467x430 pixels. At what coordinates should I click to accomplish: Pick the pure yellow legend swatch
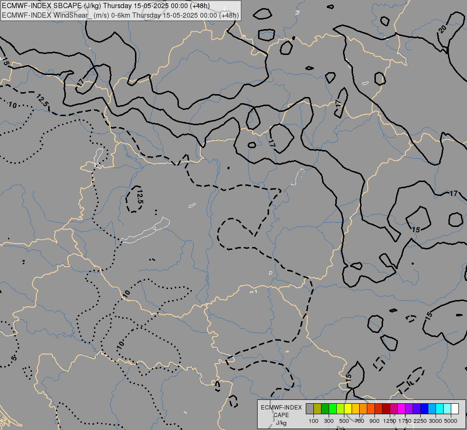click(x=348, y=408)
